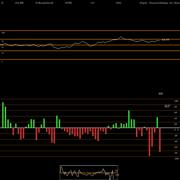
Task: Click the MR axis label -100
Action: (x=176, y=159)
